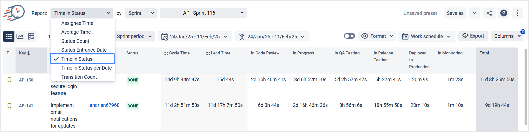Choose Assignee Time from report menu
Viewport: 529px width, 132px height.
pos(77,23)
